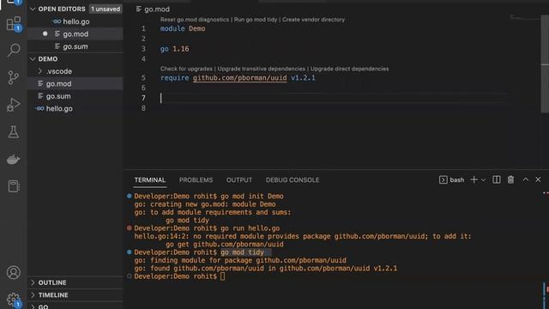
Task: Click line number 5 in gutter
Action: point(143,78)
